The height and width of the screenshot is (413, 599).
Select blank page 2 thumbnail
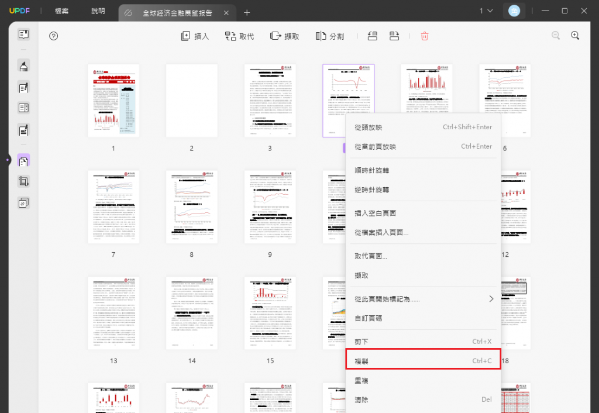[x=192, y=101]
